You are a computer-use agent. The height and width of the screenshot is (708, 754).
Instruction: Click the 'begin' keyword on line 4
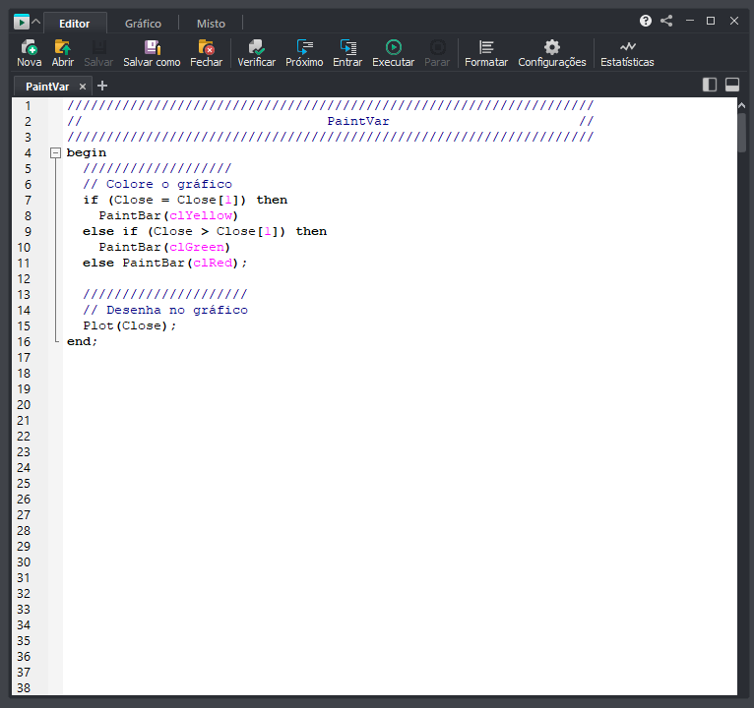(x=87, y=152)
